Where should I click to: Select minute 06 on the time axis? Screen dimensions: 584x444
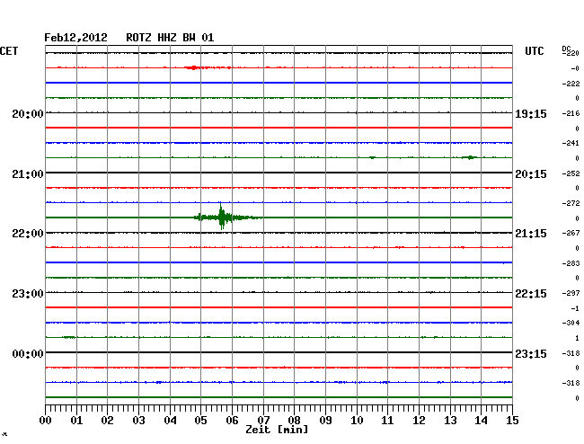pos(232,420)
